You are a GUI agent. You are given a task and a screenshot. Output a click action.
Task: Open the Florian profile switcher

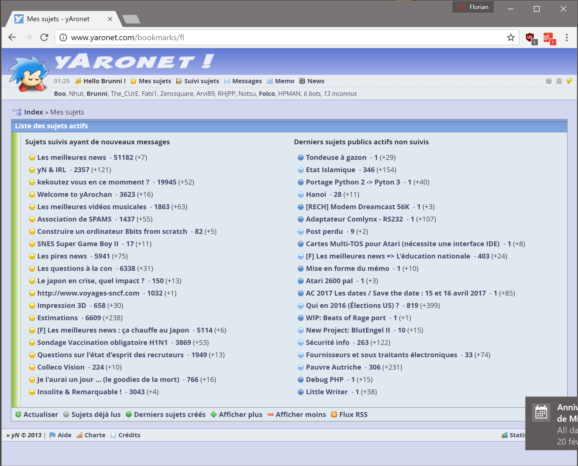(473, 7)
